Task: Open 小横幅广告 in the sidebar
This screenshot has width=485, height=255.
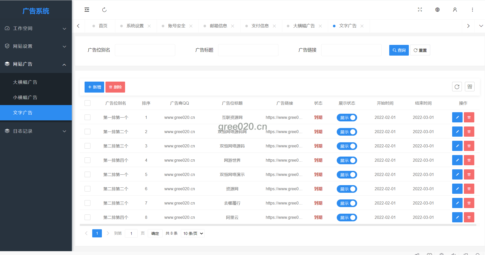Action: pos(25,97)
